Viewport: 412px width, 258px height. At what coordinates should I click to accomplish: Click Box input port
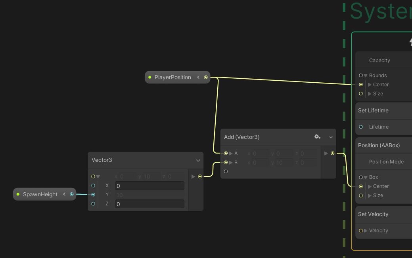361,177
